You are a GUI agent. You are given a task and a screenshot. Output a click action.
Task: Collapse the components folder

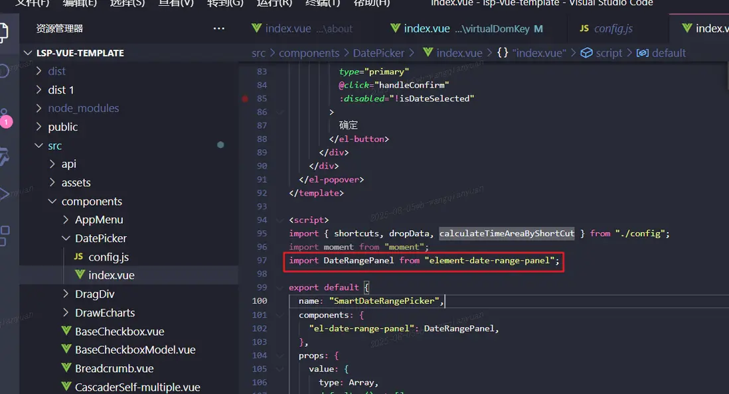click(52, 201)
